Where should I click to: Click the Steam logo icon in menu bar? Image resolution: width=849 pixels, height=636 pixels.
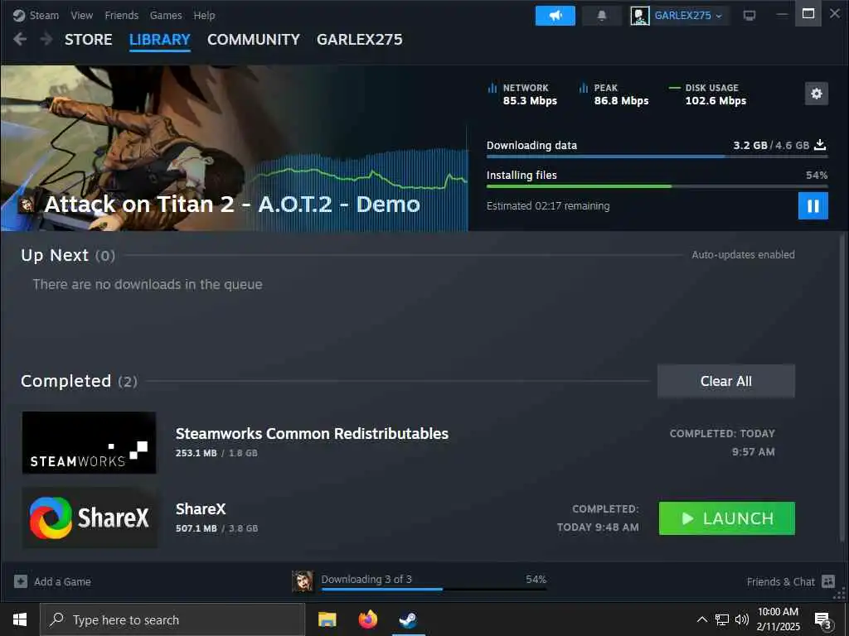pos(19,15)
